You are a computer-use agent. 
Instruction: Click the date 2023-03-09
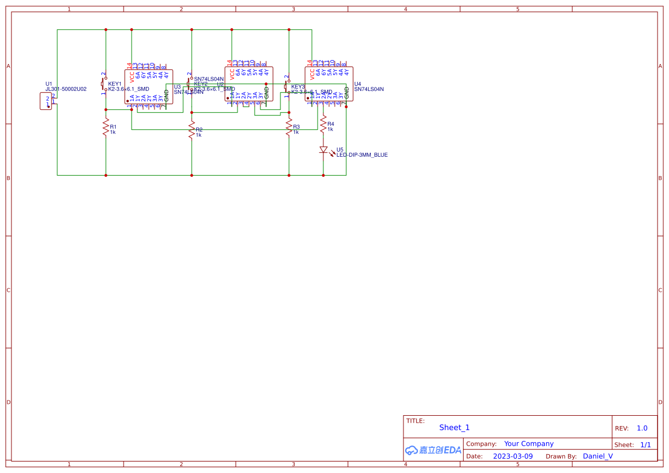click(513, 456)
